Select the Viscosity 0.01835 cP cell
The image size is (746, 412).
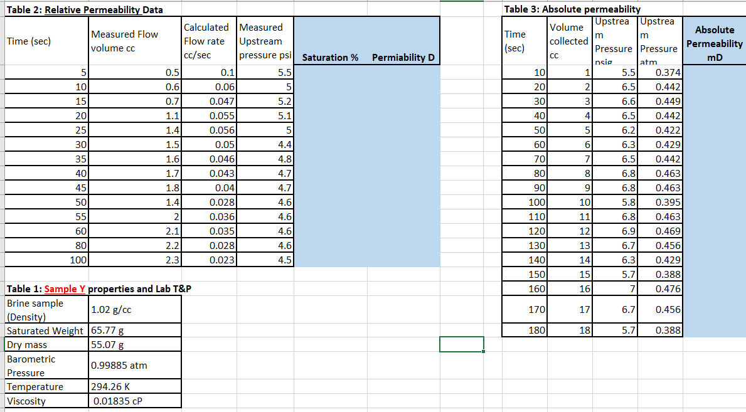pos(134,401)
